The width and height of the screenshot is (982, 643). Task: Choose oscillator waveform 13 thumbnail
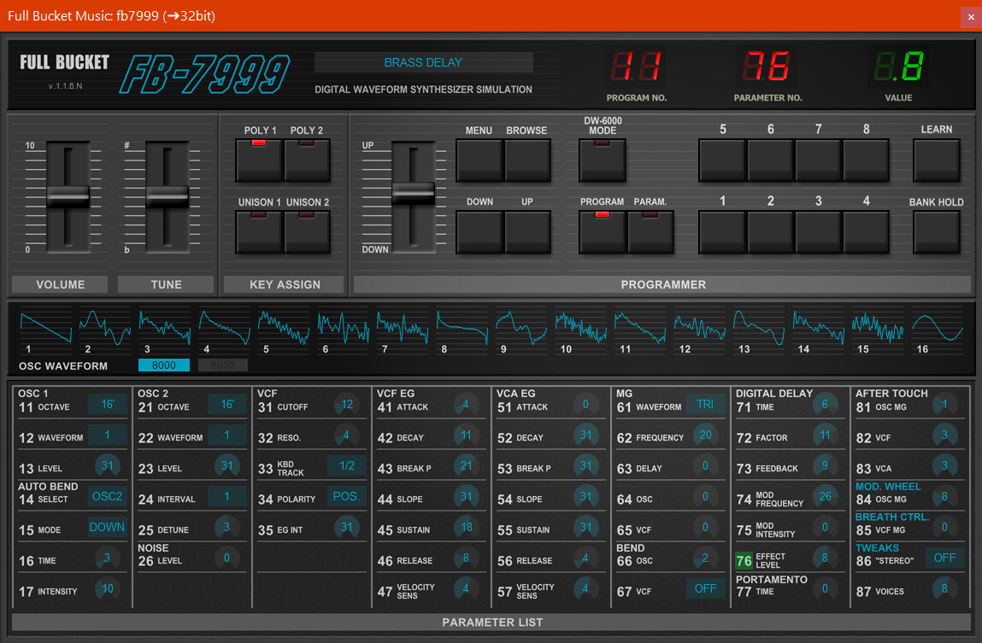[x=759, y=329]
